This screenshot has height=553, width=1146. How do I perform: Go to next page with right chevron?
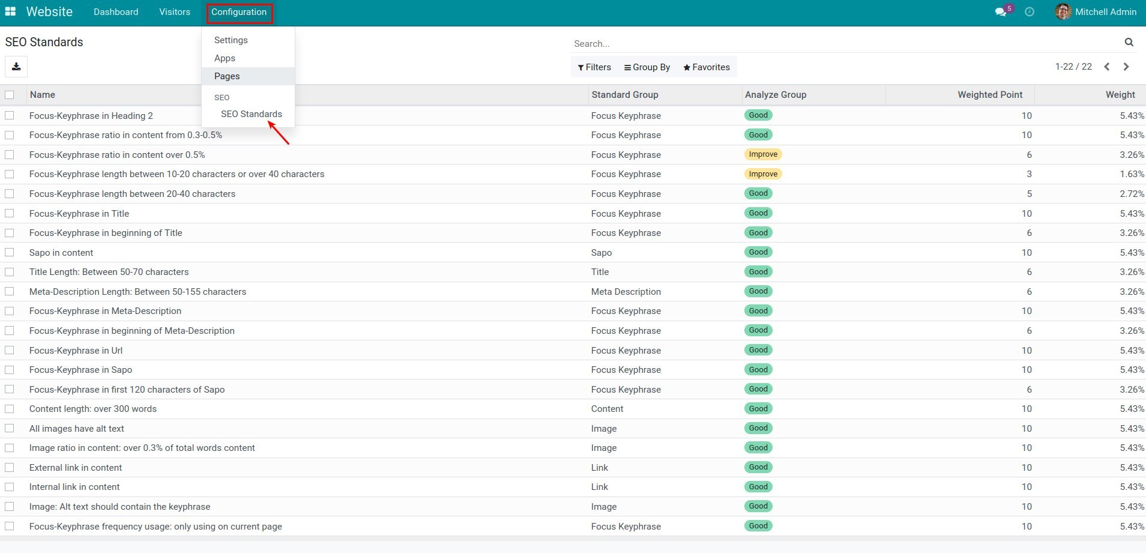click(1126, 67)
